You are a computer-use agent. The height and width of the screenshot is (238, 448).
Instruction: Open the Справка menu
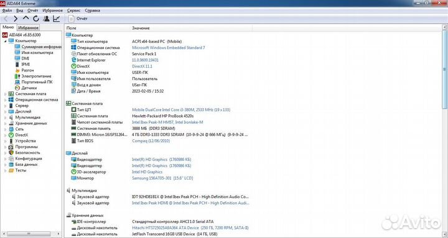coord(92,11)
